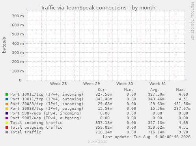Click the green swatch for Port 10011/tcp incoming
Screen dimensions: 196x146
(7, 94)
